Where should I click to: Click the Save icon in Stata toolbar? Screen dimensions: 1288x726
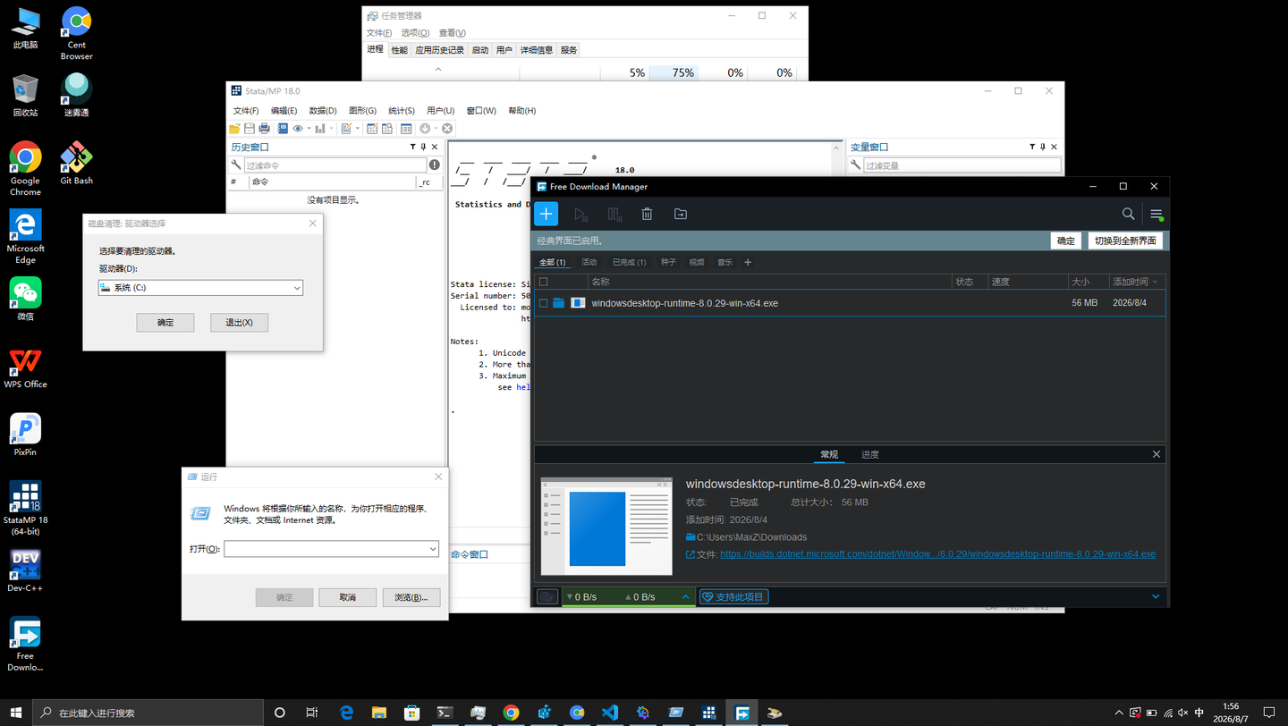[x=250, y=129]
